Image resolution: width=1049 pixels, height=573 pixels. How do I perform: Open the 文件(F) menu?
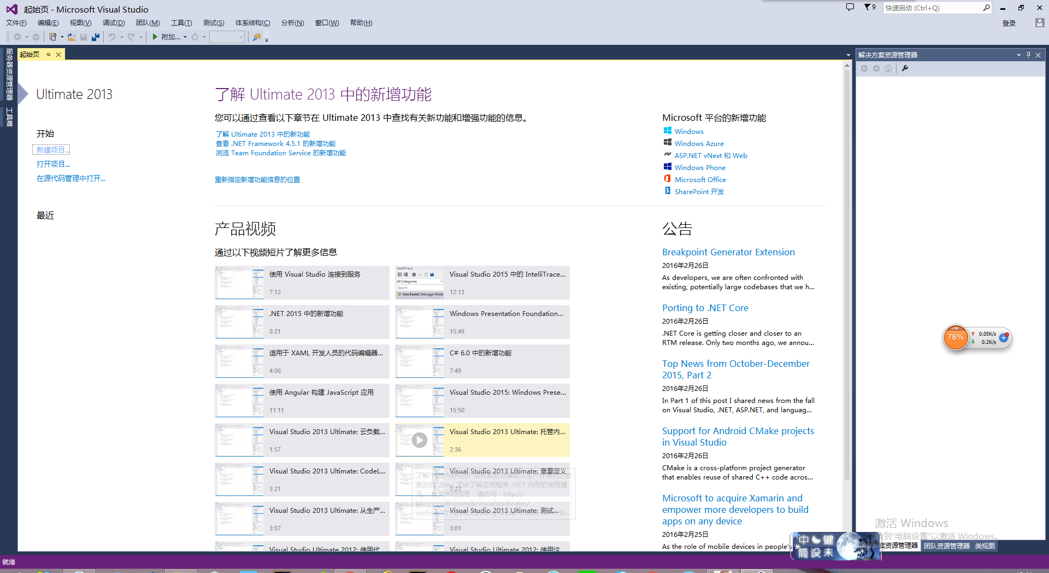click(16, 23)
